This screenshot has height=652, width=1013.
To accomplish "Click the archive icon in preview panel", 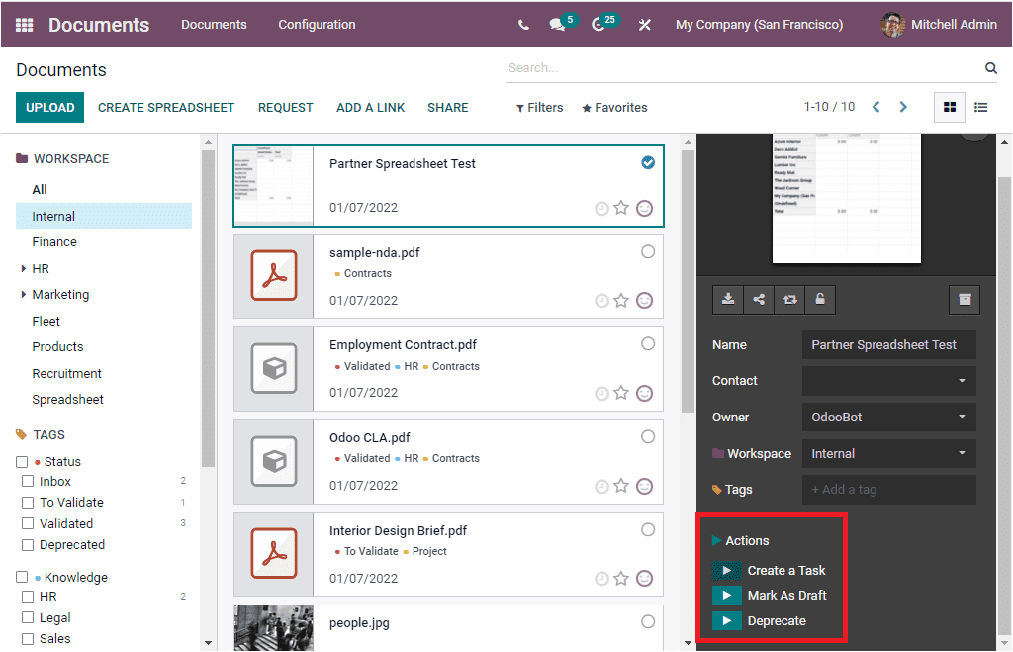I will (x=965, y=299).
